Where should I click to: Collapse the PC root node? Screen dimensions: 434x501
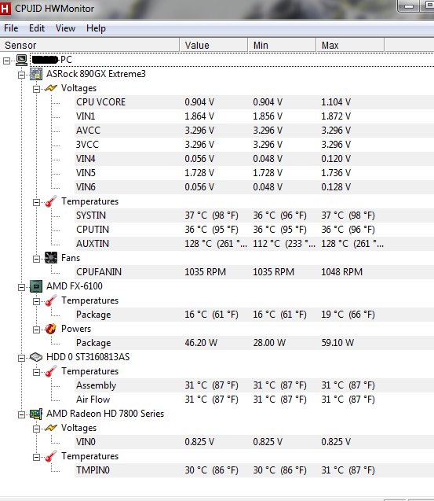click(x=7, y=61)
